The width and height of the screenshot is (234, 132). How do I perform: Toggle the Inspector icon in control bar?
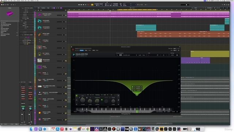click(x=4, y=5)
